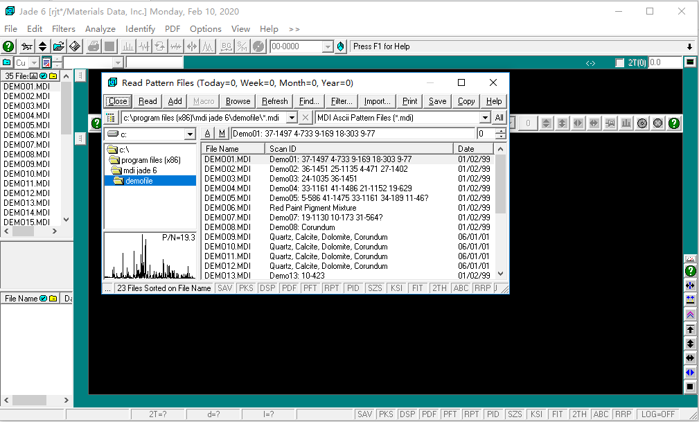This screenshot has width=699, height=422.
Task: Click the find peaks bar-chart toolbar icon
Action: click(x=128, y=46)
